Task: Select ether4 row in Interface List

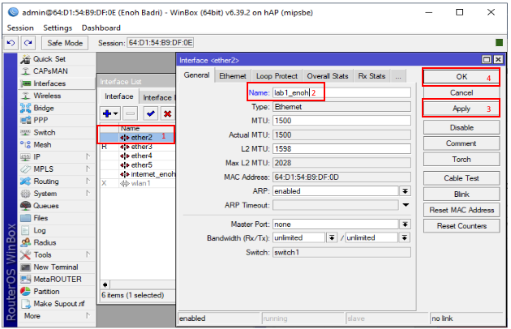Action: 138,156
